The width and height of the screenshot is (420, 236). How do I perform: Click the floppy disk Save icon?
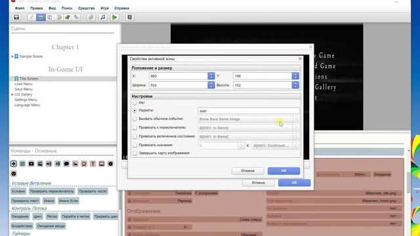tap(16, 18)
